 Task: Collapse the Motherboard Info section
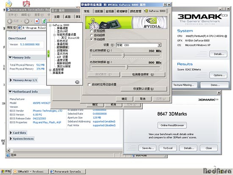point(10,92)
